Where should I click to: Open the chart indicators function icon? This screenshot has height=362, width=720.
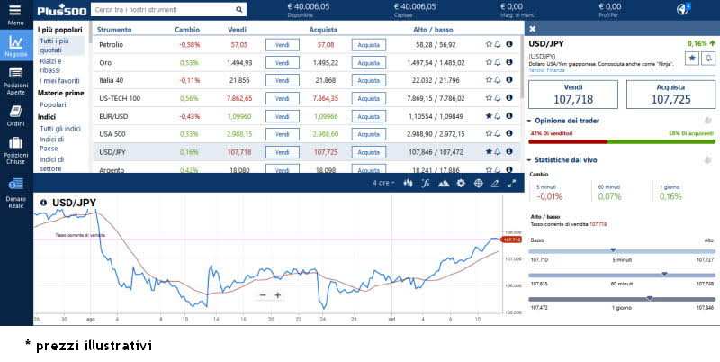[x=425, y=183]
